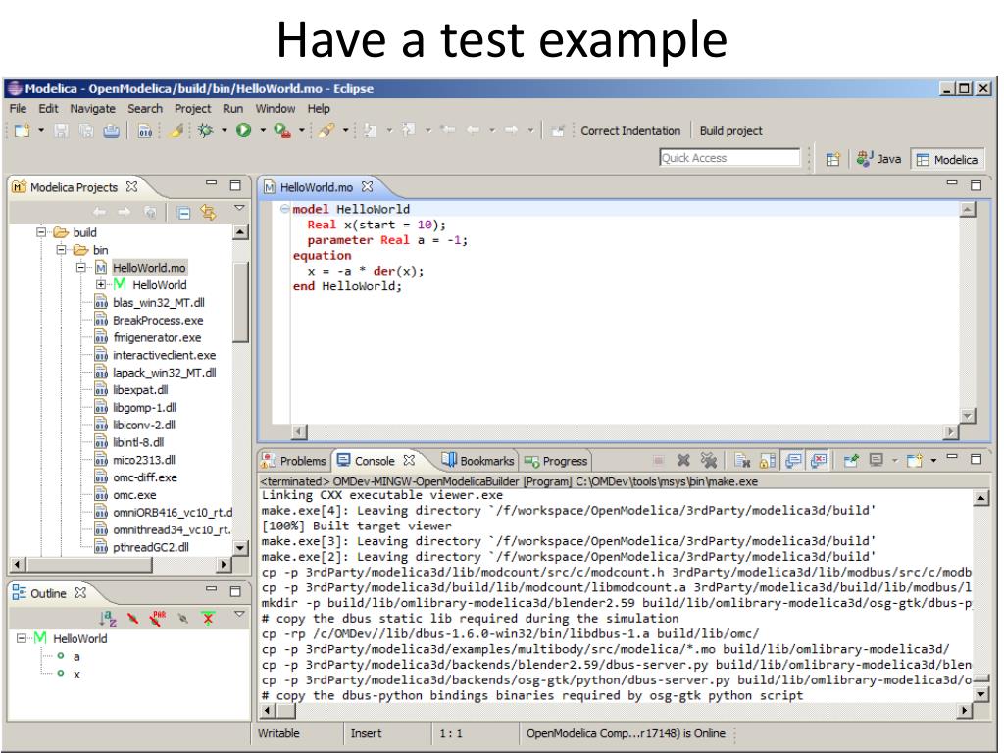Image resolution: width=1004 pixels, height=753 pixels.
Task: Click the green Run play icon
Action: (243, 130)
